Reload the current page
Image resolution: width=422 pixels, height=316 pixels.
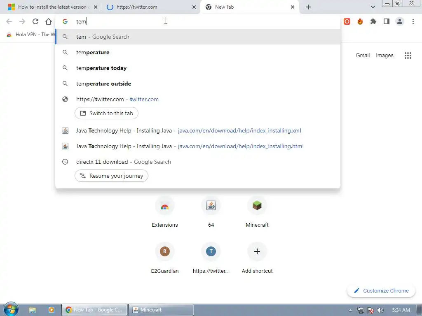35,21
